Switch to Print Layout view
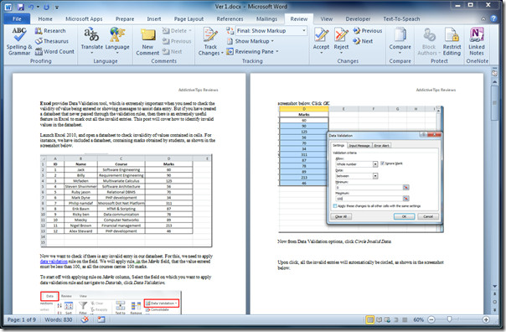This screenshot has width=506, height=332. pos(370,319)
